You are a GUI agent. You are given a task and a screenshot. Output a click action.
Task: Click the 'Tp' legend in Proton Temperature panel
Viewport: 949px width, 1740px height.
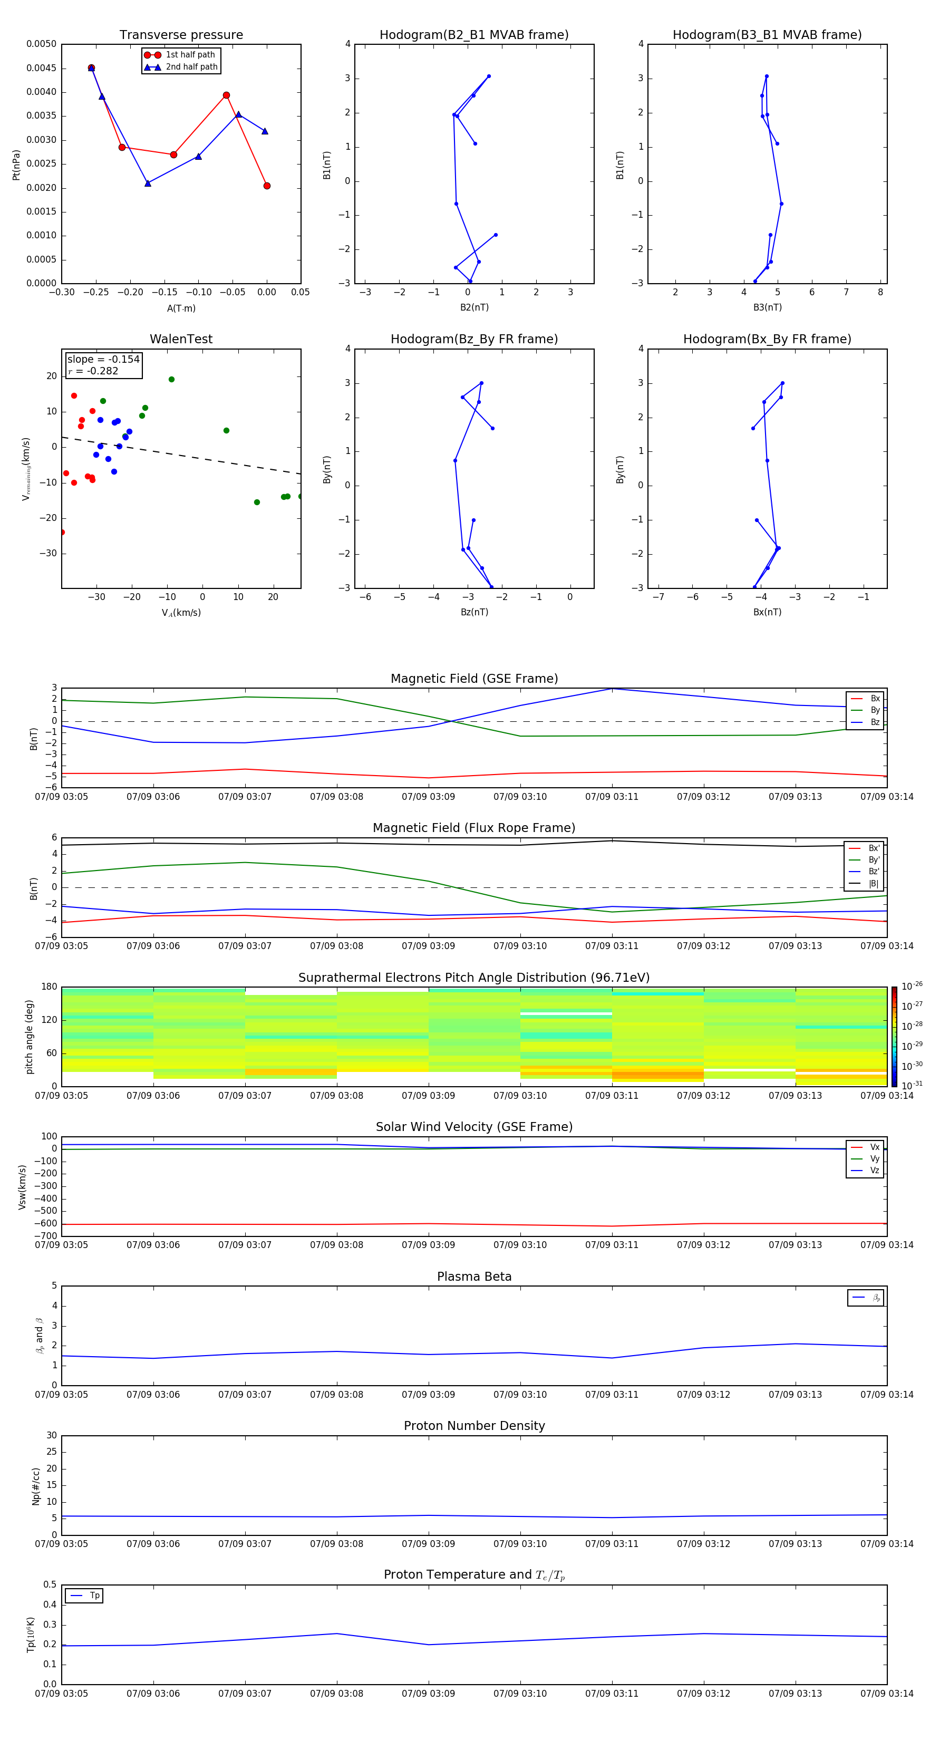[84, 1596]
